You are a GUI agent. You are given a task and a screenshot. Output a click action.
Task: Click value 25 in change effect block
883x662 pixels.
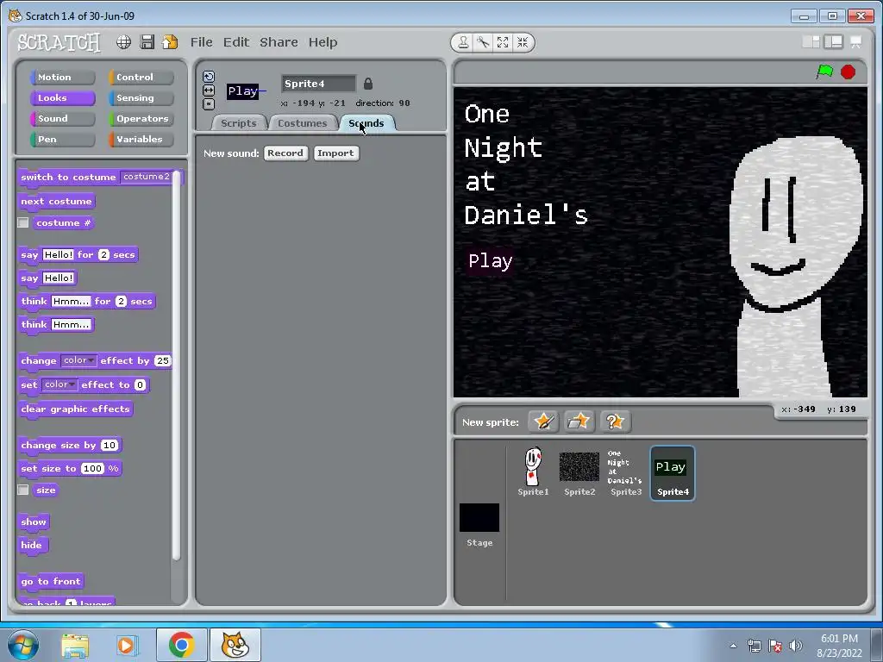163,361
